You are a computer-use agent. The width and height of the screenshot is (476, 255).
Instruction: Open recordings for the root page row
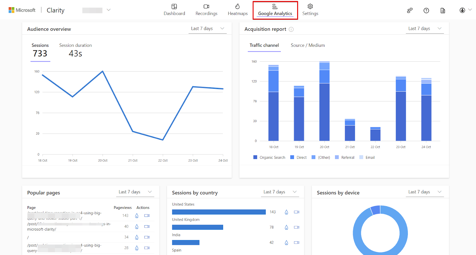147,237
